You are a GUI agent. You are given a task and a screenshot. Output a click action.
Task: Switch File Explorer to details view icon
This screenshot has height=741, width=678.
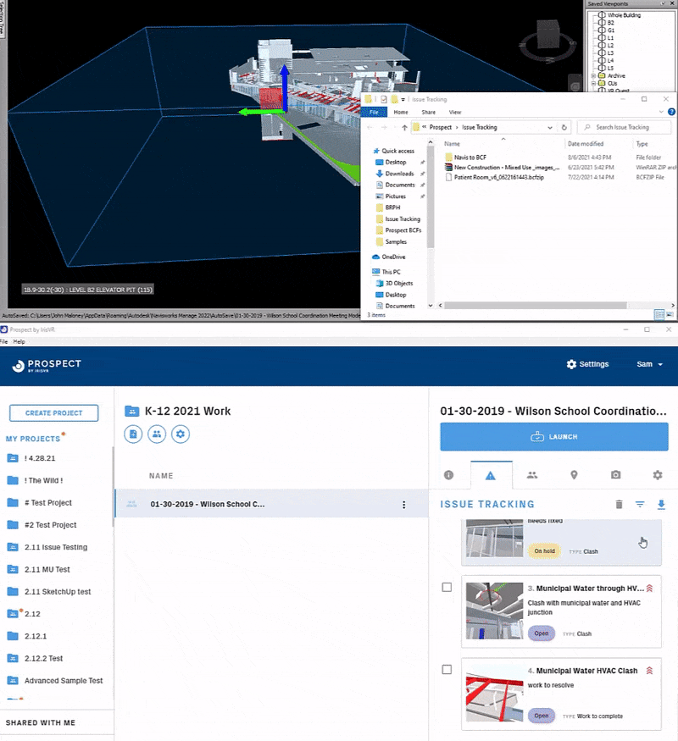[x=659, y=314]
